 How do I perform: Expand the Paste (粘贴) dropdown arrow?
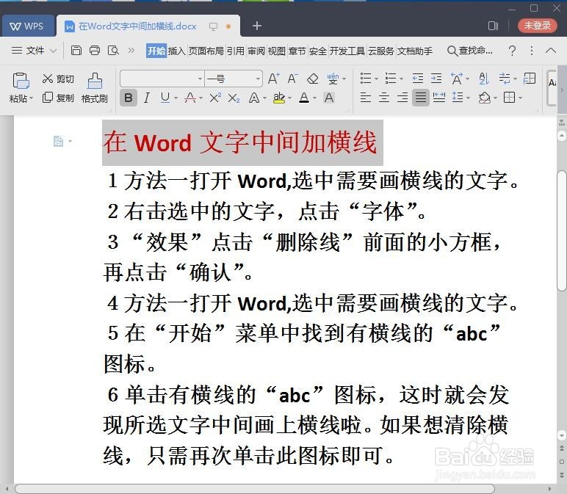[x=32, y=98]
